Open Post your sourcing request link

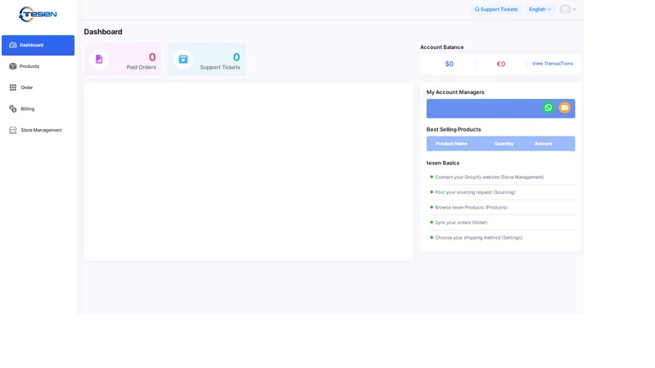pyautogui.click(x=475, y=192)
